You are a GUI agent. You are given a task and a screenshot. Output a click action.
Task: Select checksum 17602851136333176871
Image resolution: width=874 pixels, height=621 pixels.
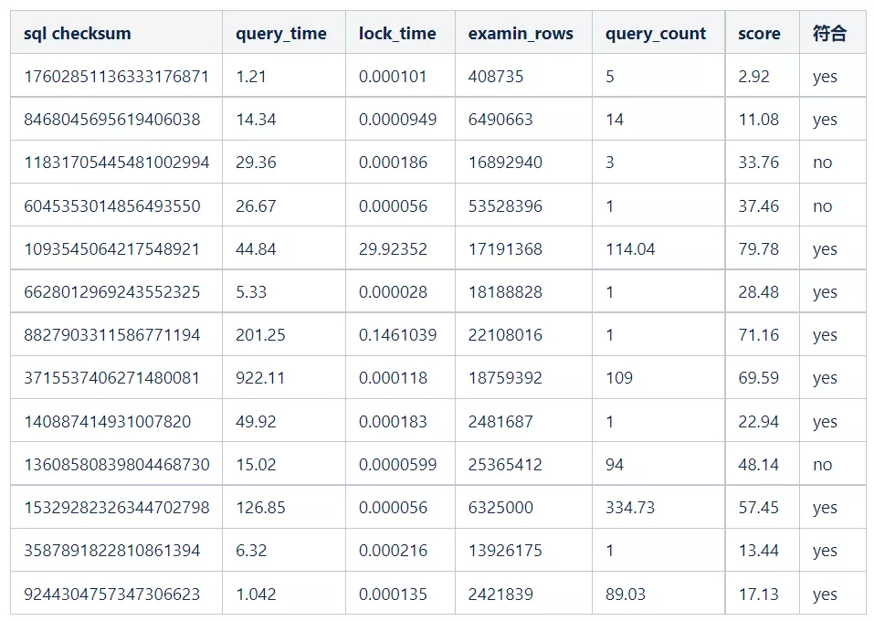coord(117,77)
